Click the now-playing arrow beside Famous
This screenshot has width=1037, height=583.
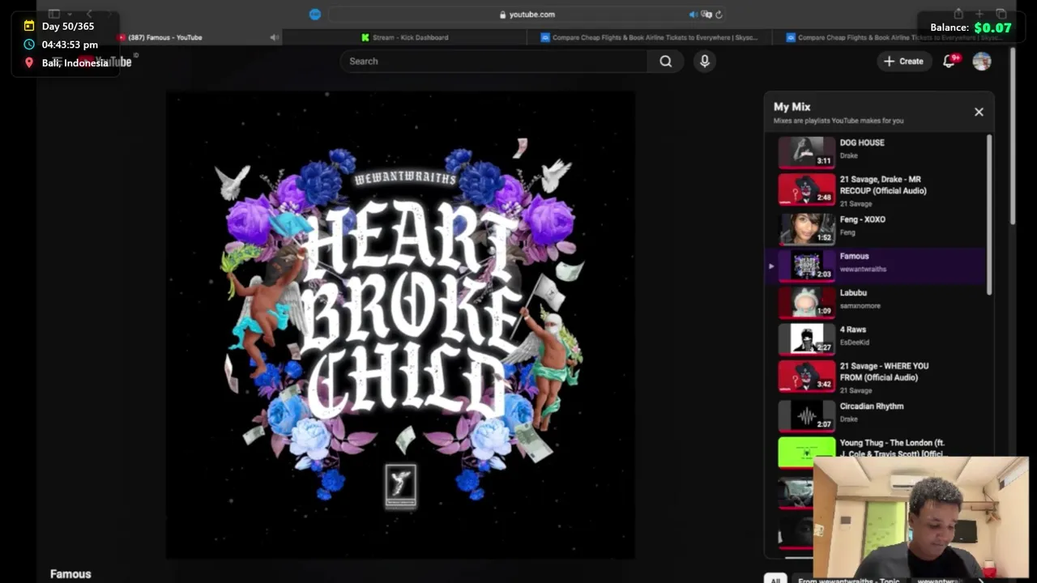point(771,266)
